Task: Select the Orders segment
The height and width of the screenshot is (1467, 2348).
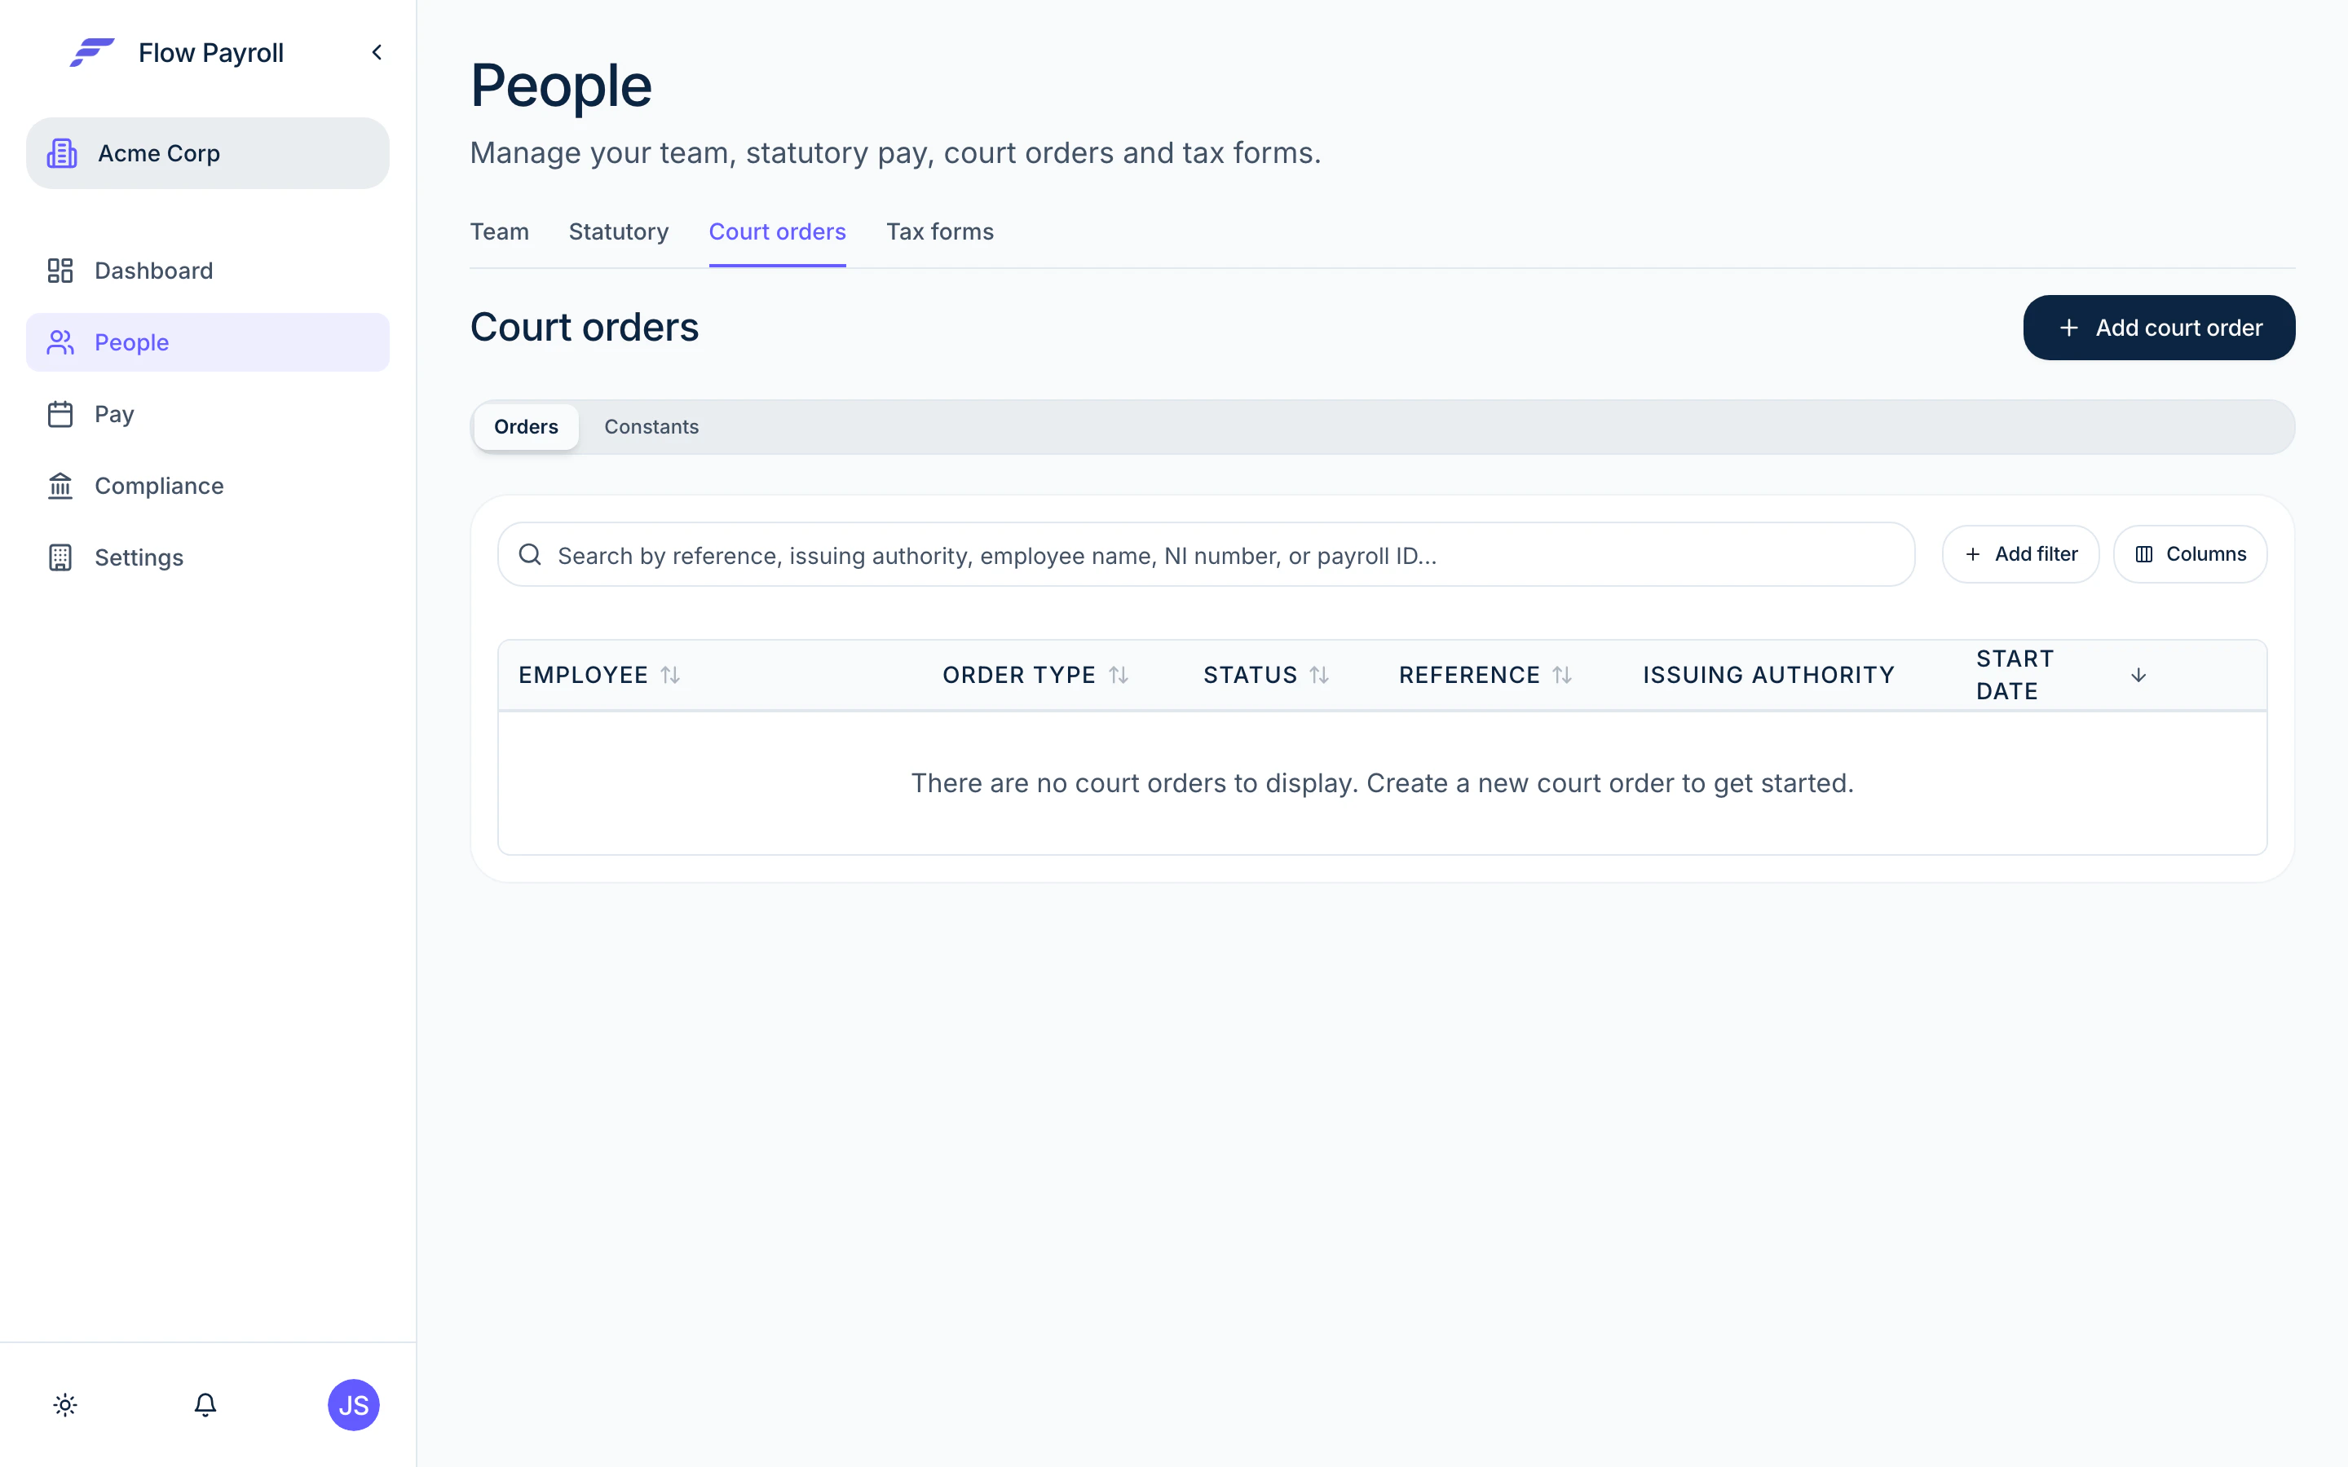Action: tap(526, 427)
